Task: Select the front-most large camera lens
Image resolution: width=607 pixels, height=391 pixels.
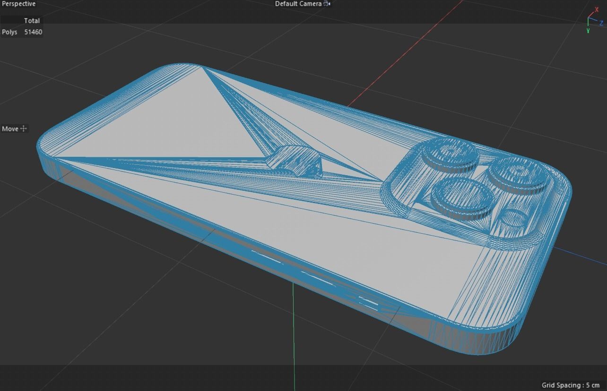Action: pos(462,198)
